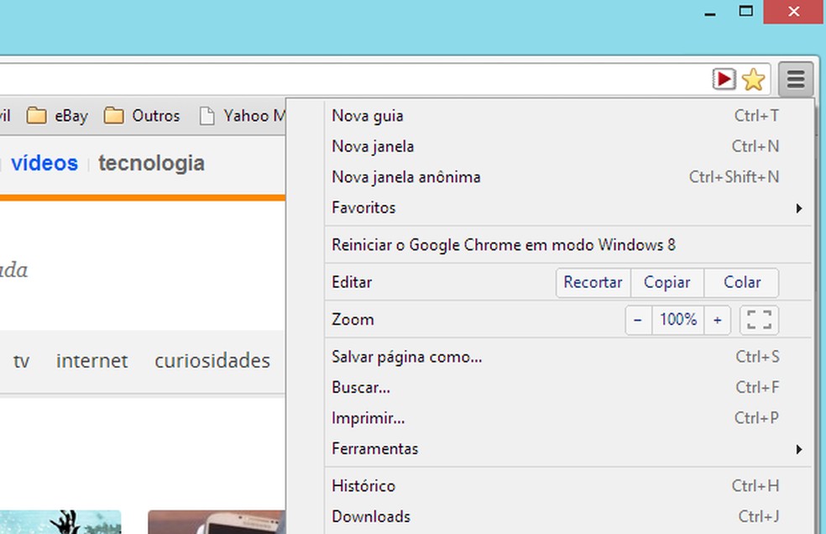Viewport: 826px width, 534px height.
Task: Decrease zoom with the minus button
Action: (639, 319)
